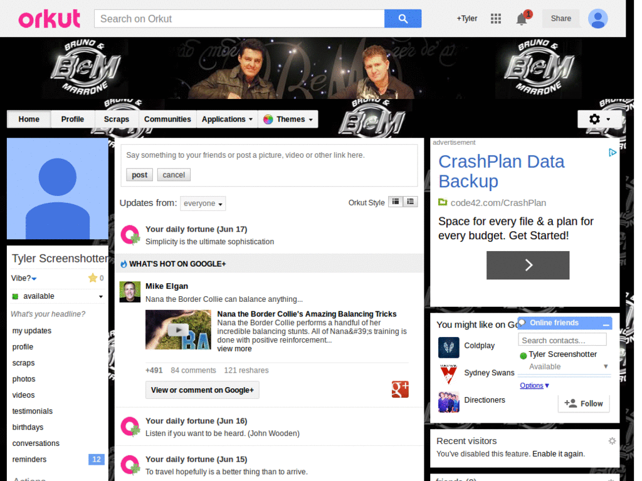Open chat Available status dropdown

click(x=568, y=366)
